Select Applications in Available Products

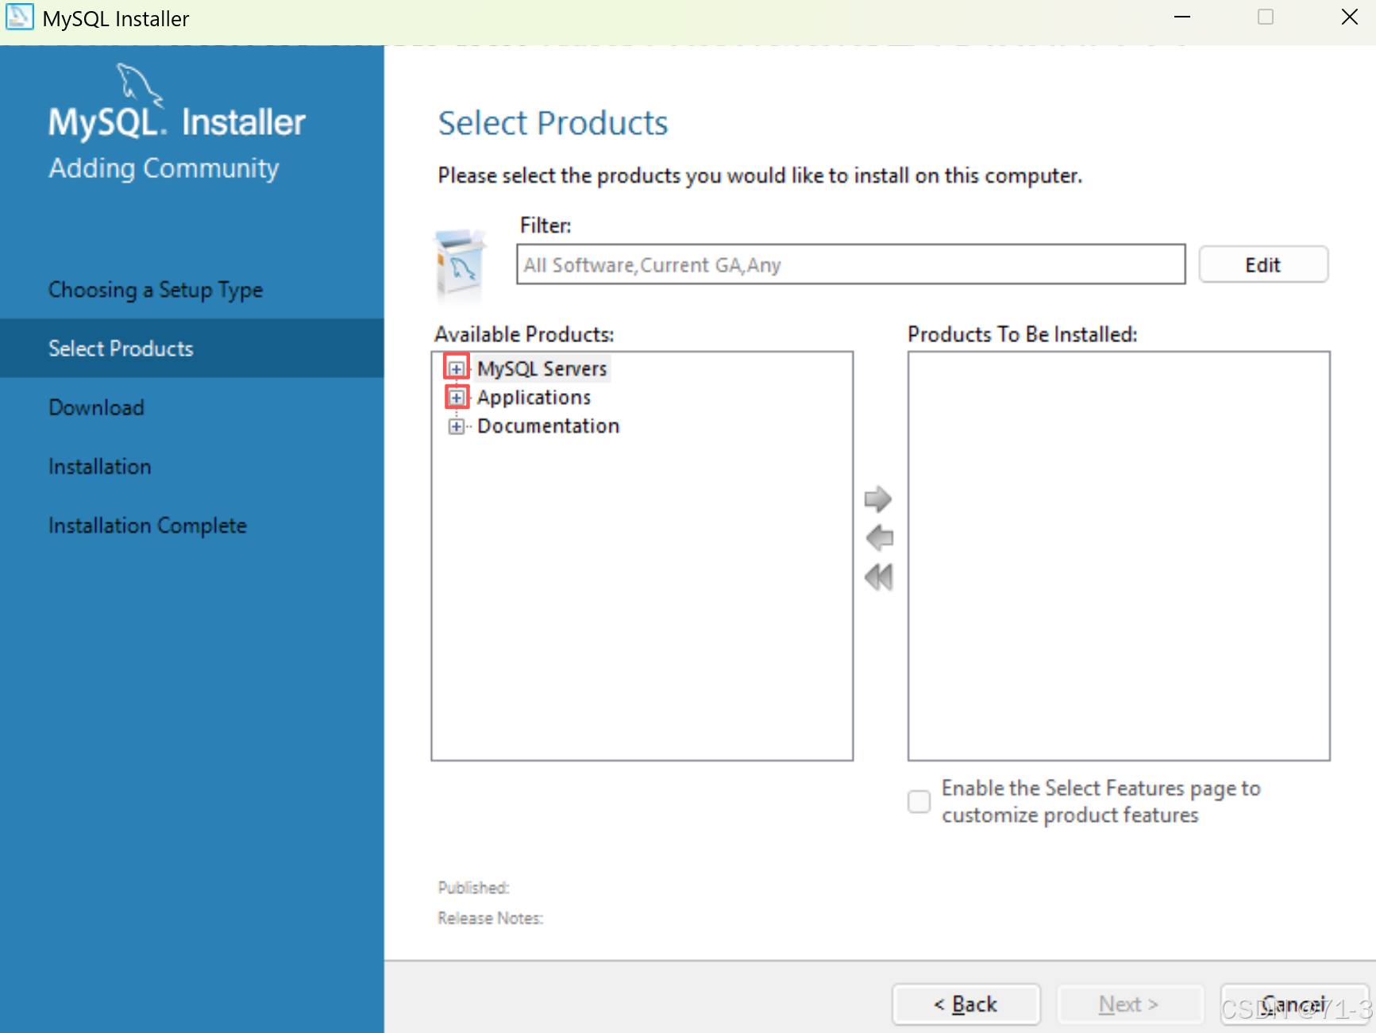[534, 397]
